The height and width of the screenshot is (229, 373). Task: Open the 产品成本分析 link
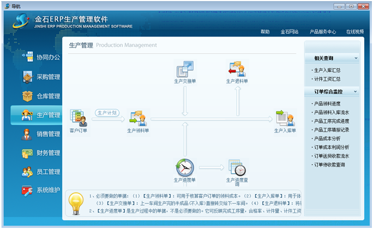pos(327,139)
